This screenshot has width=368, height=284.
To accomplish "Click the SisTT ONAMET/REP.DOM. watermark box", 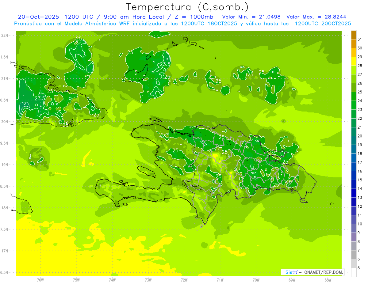I will 312,272.
